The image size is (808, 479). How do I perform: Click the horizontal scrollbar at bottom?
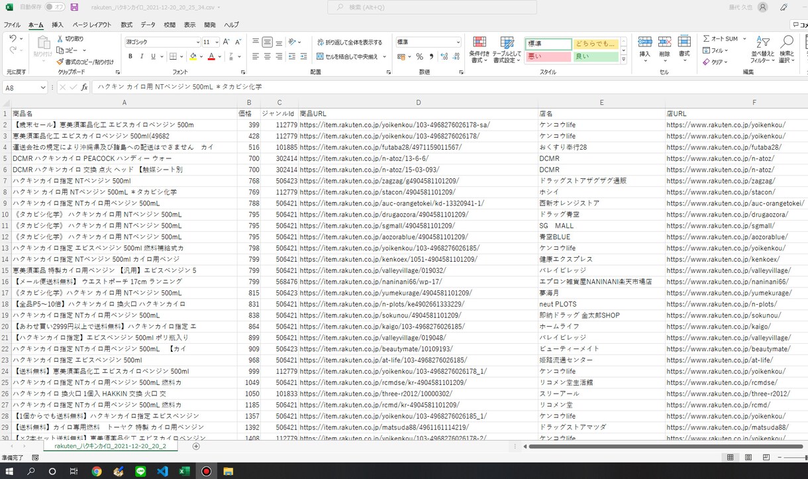664,447
